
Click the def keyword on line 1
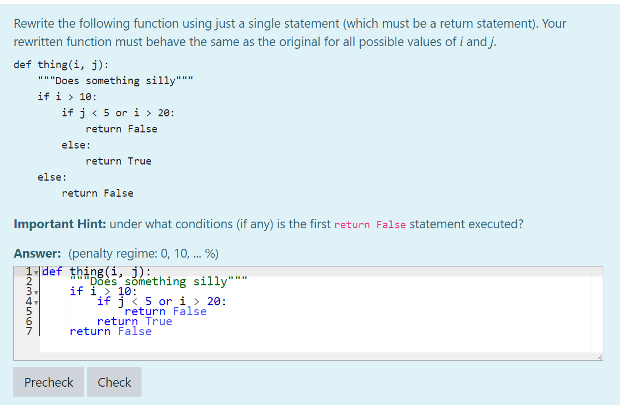tap(52, 271)
